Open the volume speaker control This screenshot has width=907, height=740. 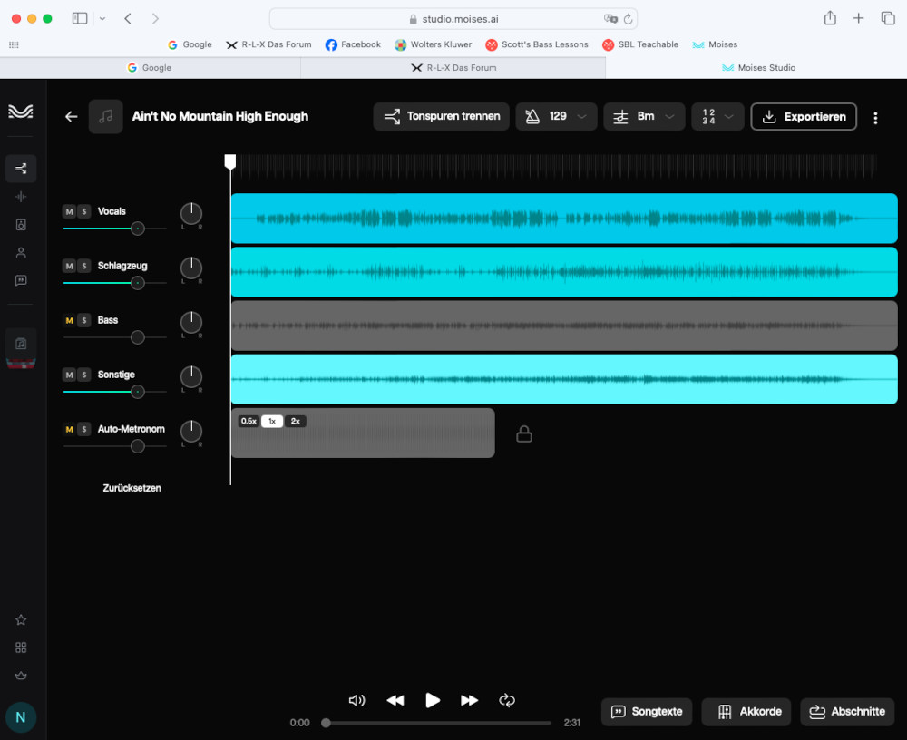click(x=357, y=700)
